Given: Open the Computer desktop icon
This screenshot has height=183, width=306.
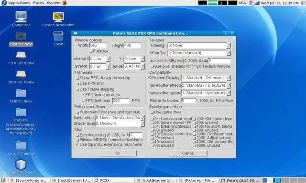Looking at the screenshot, I should click(21, 19).
